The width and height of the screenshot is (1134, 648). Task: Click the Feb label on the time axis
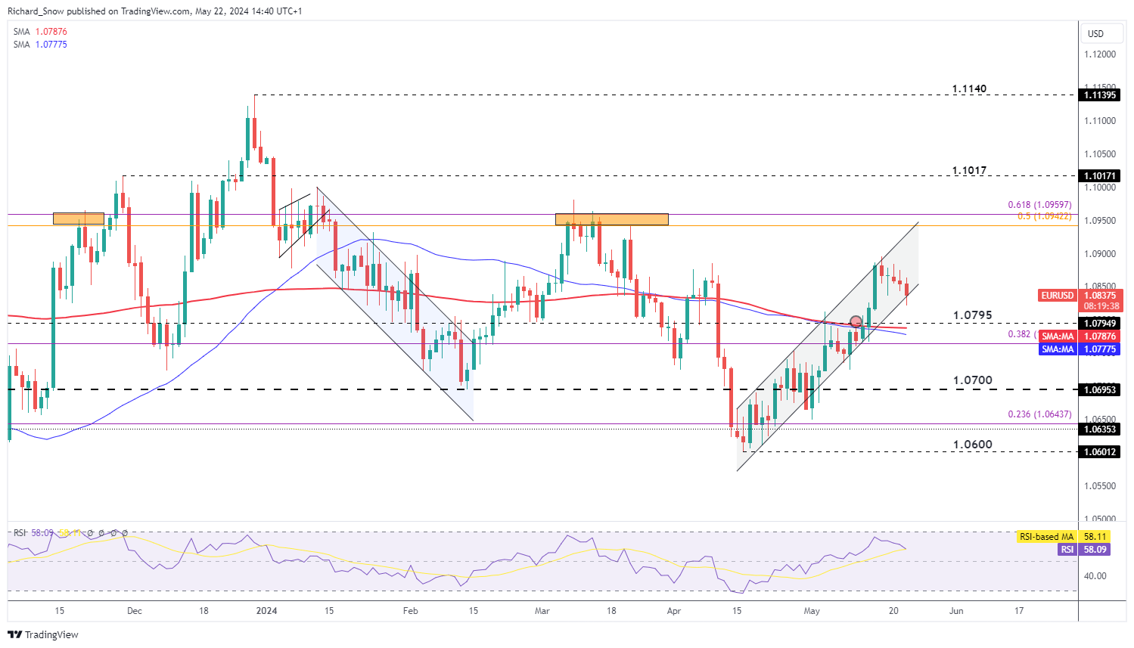coord(410,611)
